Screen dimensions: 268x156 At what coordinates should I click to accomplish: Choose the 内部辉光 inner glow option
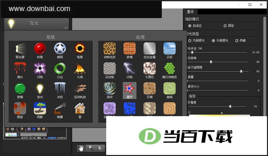click(196, 41)
